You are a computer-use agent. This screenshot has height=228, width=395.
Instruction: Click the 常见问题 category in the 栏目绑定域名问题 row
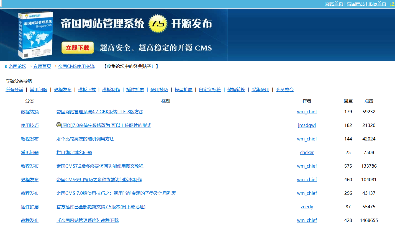click(x=30, y=153)
